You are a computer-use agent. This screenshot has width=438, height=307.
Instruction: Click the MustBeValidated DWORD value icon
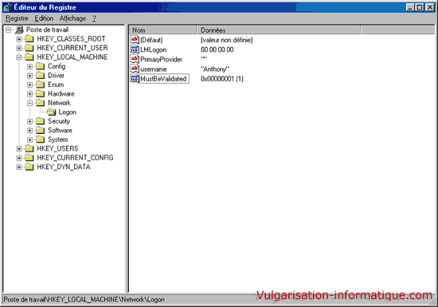click(x=135, y=79)
